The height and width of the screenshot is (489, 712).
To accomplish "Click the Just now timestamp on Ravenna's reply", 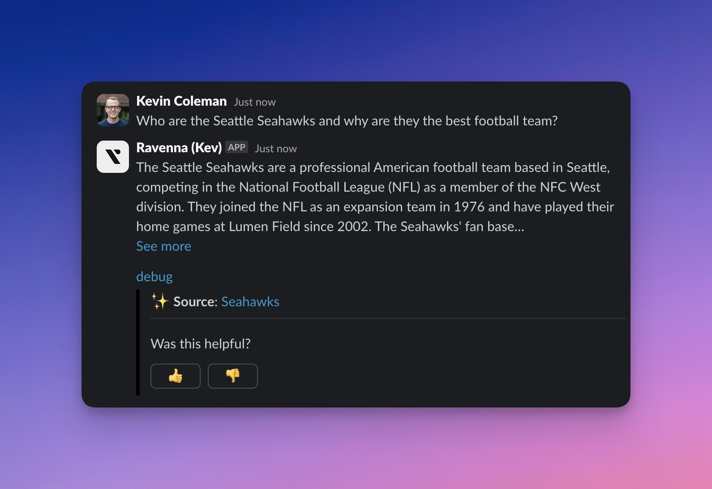I will [x=276, y=149].
